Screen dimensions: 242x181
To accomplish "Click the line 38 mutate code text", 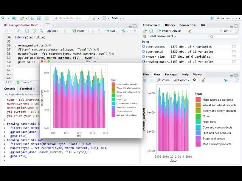I will [66, 54].
